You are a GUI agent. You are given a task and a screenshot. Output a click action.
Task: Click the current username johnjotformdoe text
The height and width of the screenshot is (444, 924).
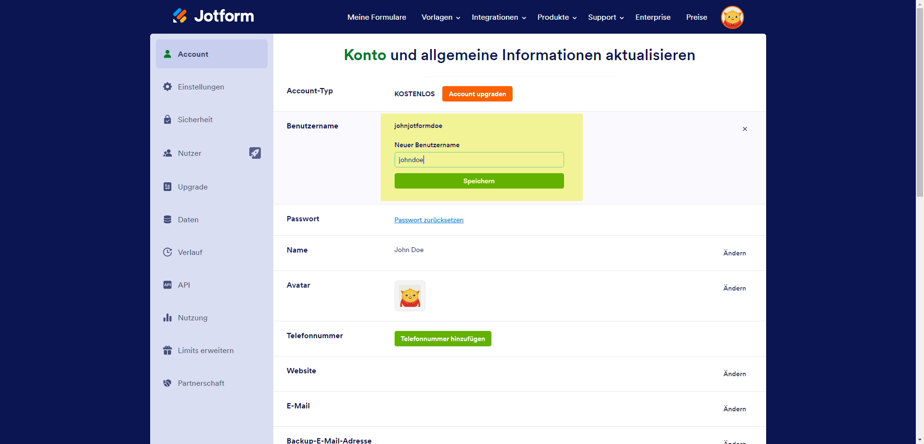click(x=418, y=126)
